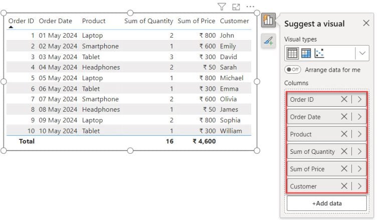Remove the Order Date column field
Viewport: 385px width, 220px height.
(344, 117)
